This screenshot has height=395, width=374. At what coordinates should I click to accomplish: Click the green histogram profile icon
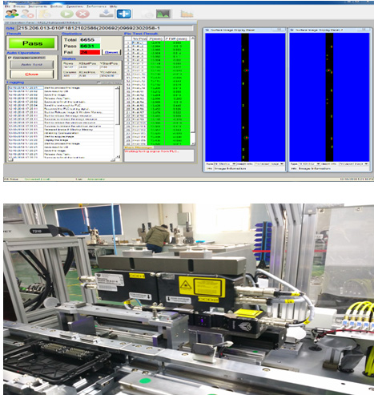click(163, 14)
